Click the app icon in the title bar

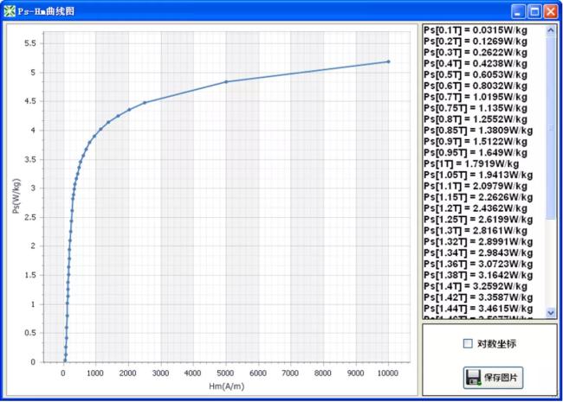pos(10,11)
